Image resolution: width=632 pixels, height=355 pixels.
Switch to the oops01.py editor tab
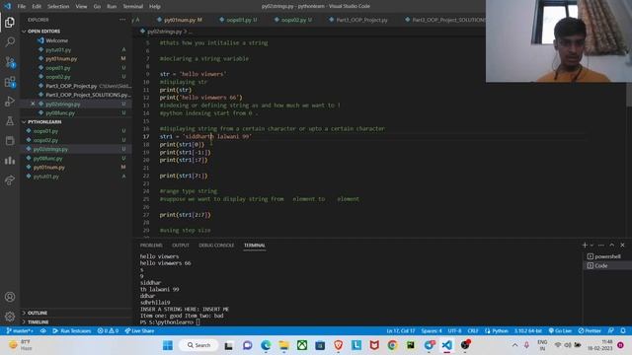point(239,20)
